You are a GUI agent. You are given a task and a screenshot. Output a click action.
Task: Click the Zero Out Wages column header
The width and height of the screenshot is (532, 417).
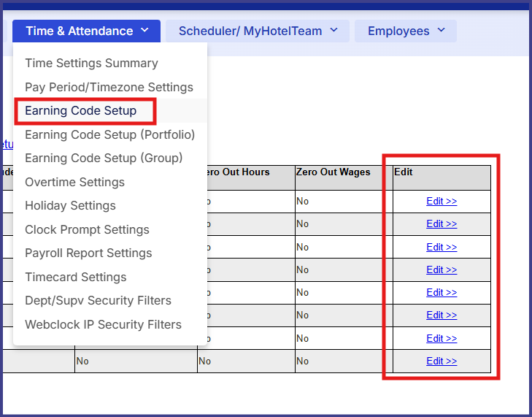click(x=333, y=172)
